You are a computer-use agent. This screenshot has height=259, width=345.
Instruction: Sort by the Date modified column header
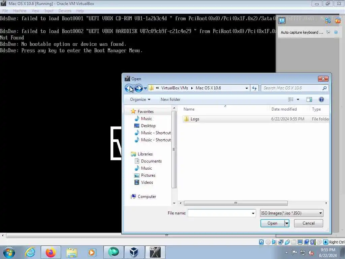pyautogui.click(x=284, y=109)
